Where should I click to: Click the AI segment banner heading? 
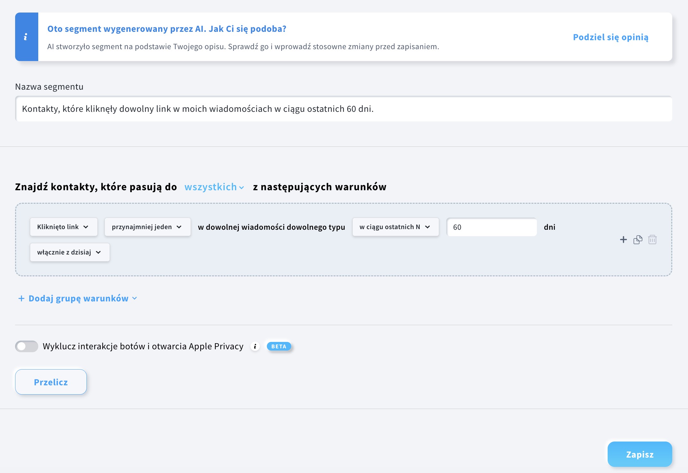click(x=167, y=29)
